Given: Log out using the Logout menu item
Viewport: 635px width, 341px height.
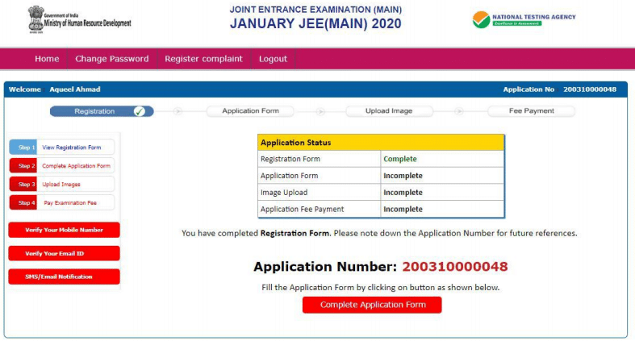Looking at the screenshot, I should coord(273,59).
